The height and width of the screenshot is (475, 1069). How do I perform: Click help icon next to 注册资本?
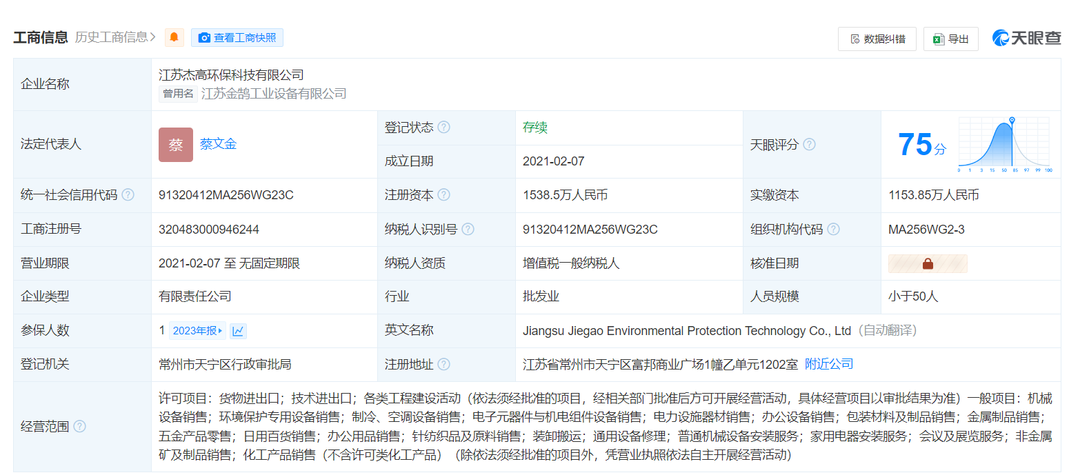[444, 195]
